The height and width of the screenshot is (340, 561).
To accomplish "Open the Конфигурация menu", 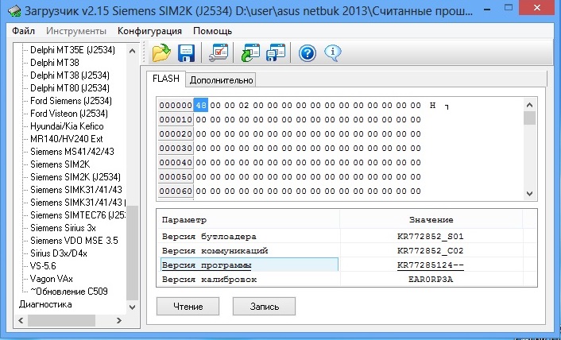I will tap(149, 31).
